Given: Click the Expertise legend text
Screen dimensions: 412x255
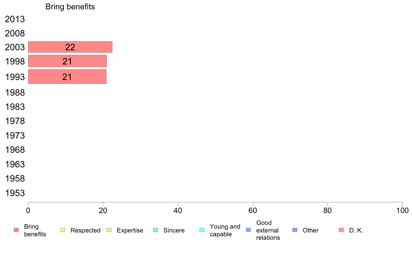Looking at the screenshot, I should pos(130,230).
